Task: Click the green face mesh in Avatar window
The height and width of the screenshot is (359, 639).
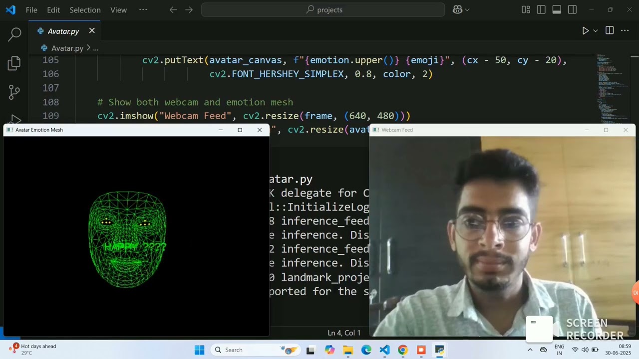Action: coord(127,240)
